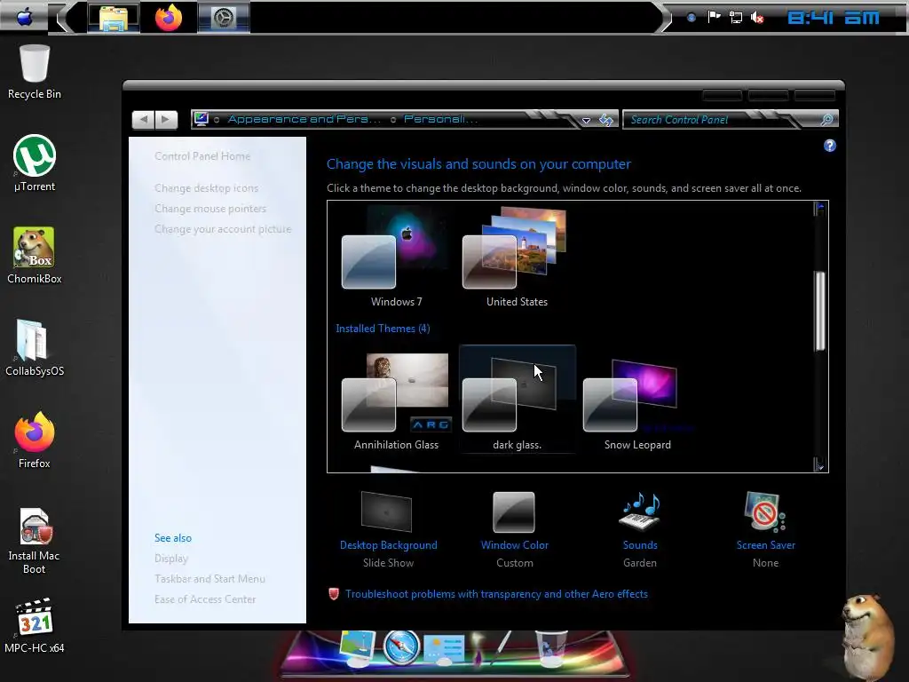Viewport: 909px width, 682px height.
Task: Click the theme list scroll down arrow
Action: (819, 464)
